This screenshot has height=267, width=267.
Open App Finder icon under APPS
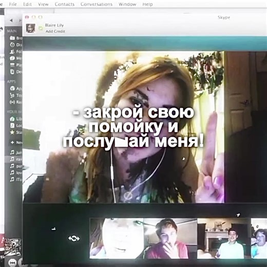12,88
